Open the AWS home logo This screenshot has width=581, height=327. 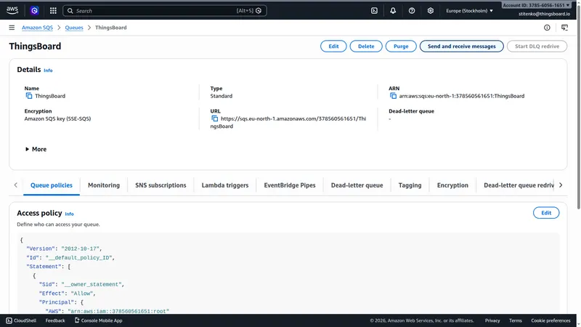pyautogui.click(x=12, y=10)
